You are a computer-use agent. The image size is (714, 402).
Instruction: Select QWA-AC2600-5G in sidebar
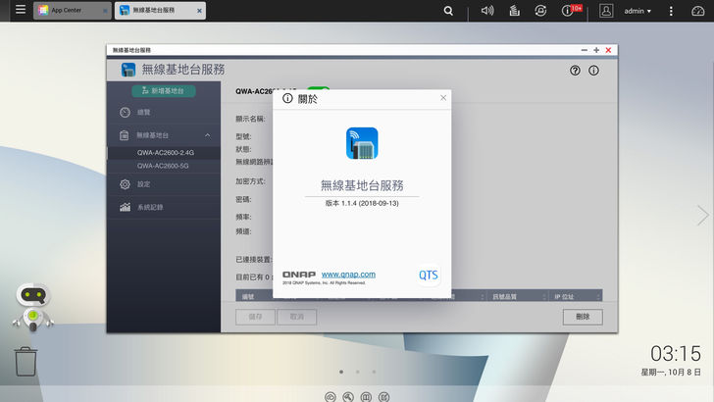point(163,166)
